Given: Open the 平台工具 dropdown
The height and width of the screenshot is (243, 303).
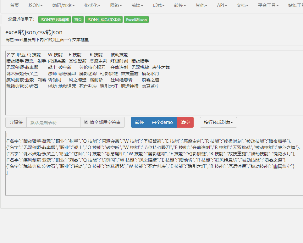Looking at the screenshot, I should click(x=268, y=5).
